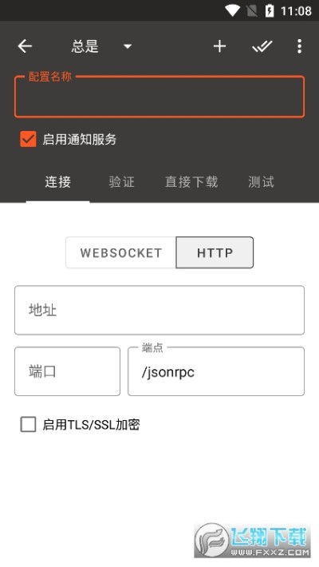Tap the back arrow icon

[25, 46]
